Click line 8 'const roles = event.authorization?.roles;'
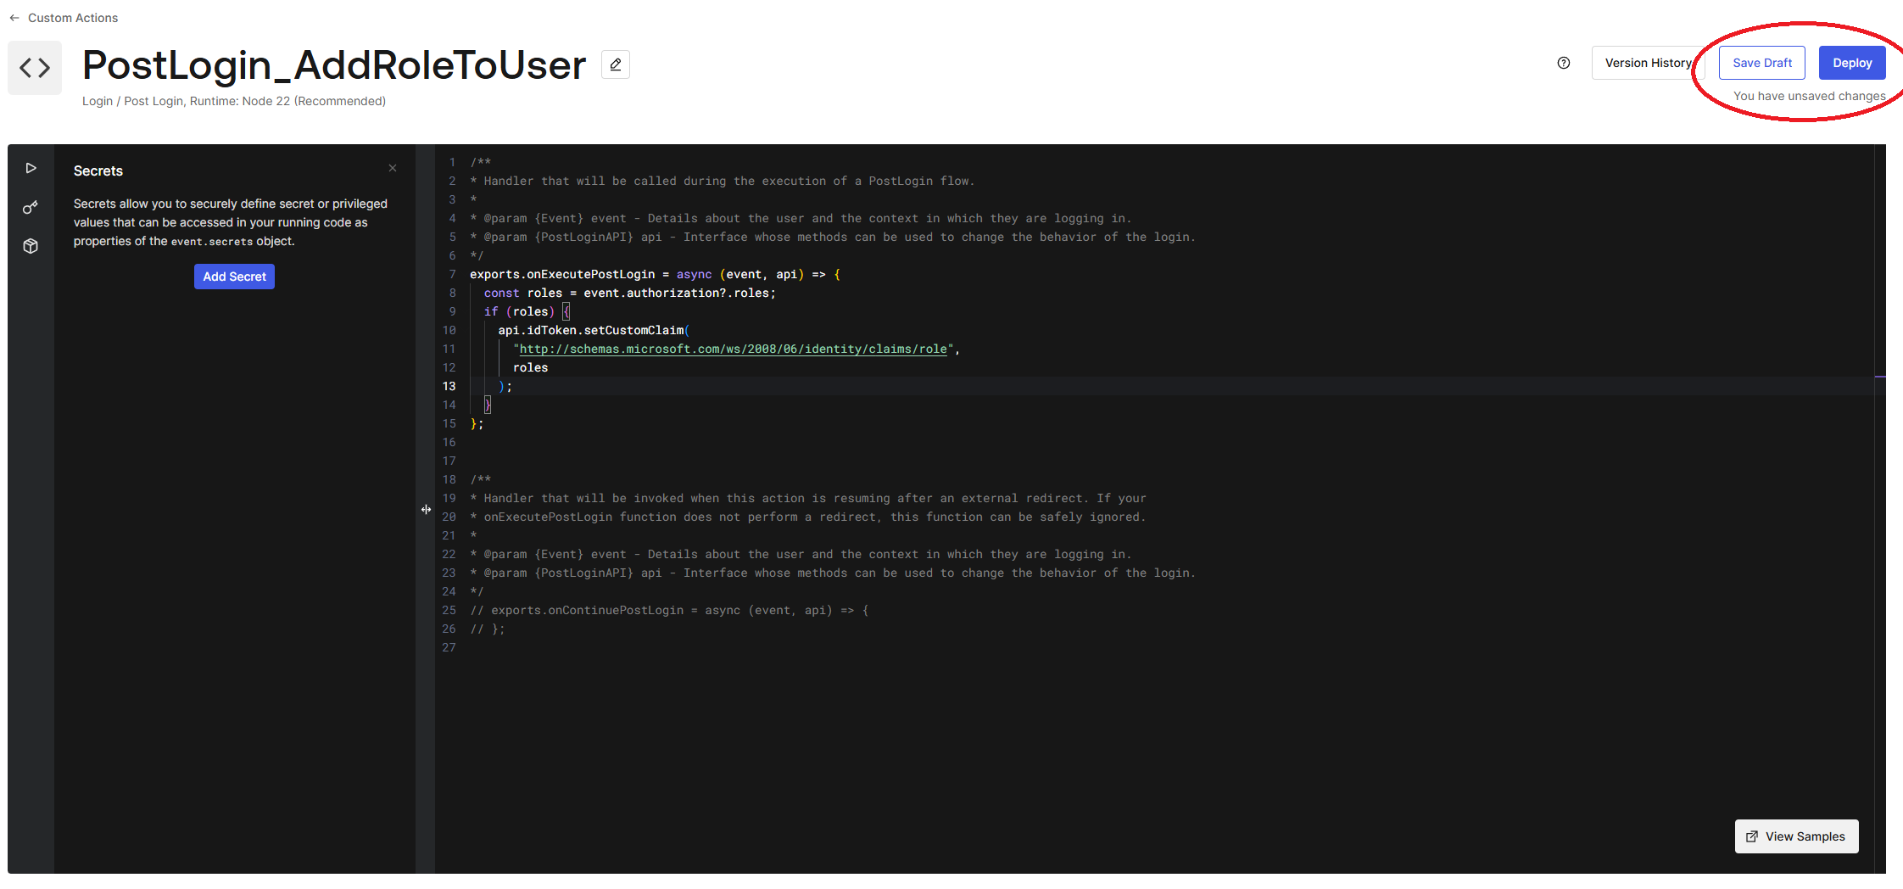The width and height of the screenshot is (1903, 889). (x=629, y=293)
